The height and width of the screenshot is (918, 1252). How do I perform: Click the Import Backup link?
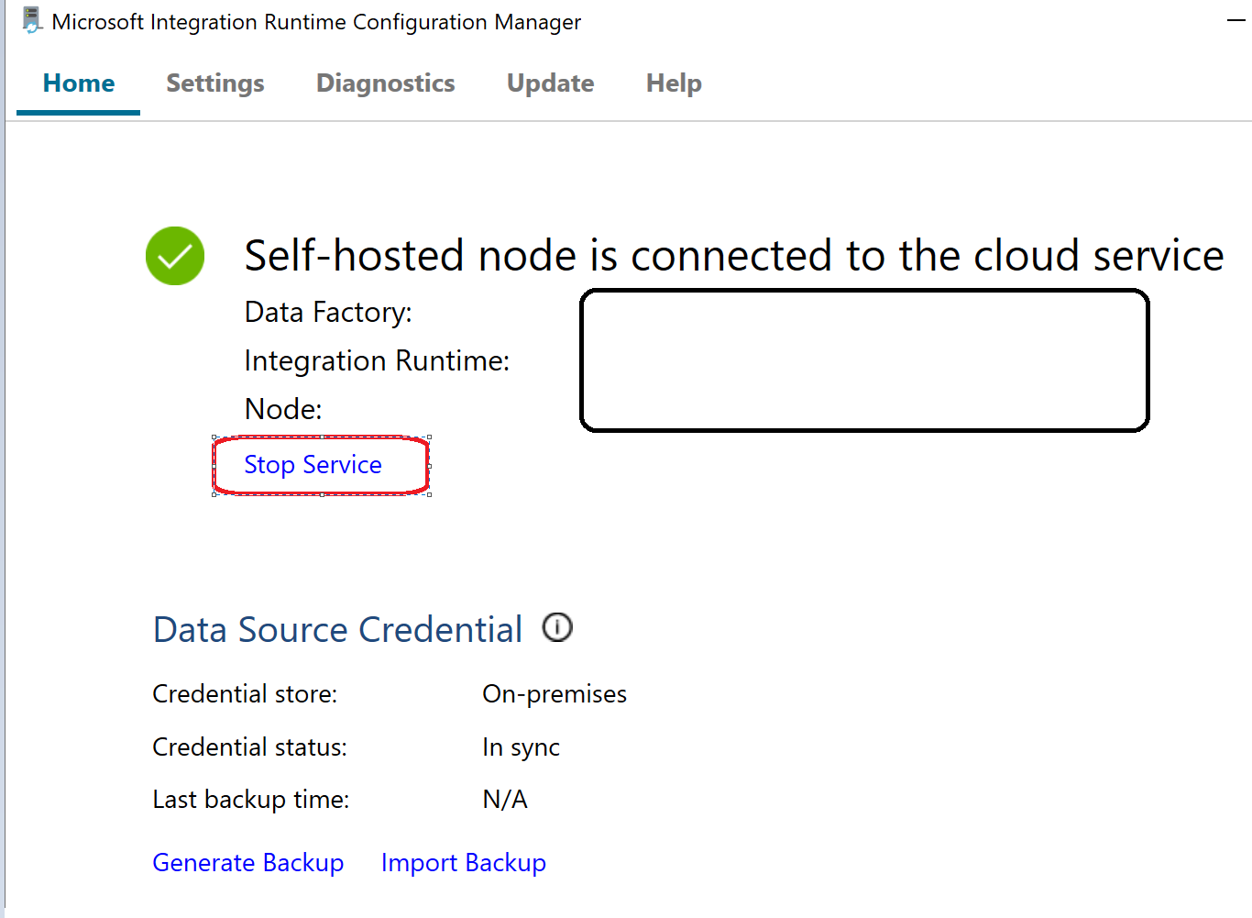463,863
